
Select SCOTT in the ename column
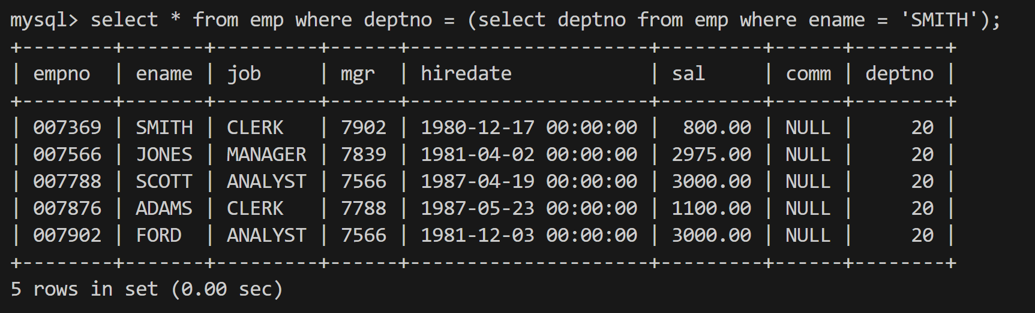(x=164, y=181)
